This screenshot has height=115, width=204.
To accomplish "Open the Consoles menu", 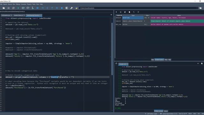I will (23, 4).
